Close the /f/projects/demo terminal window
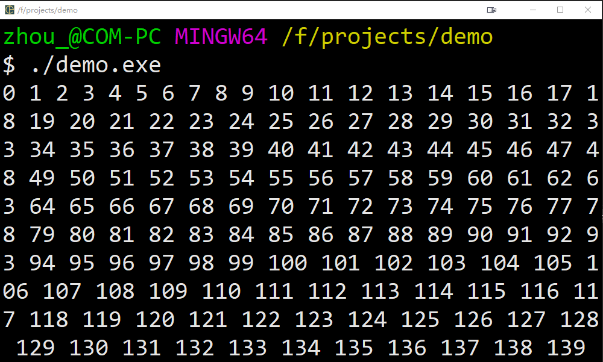The height and width of the screenshot is (362, 603). [x=587, y=10]
